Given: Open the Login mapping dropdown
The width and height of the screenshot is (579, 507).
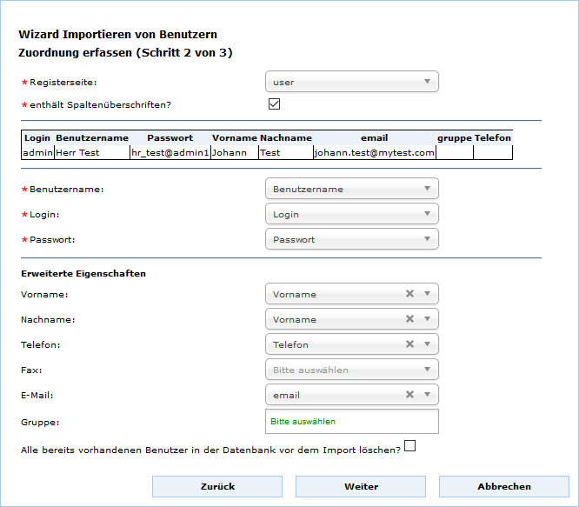Looking at the screenshot, I should pos(351,214).
